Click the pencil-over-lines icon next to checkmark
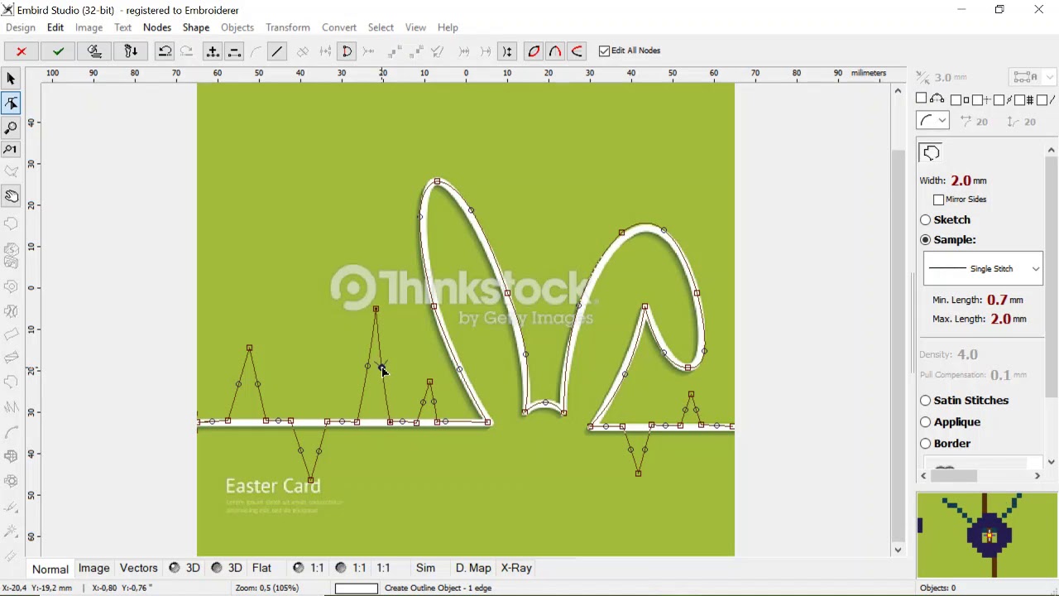 94,51
